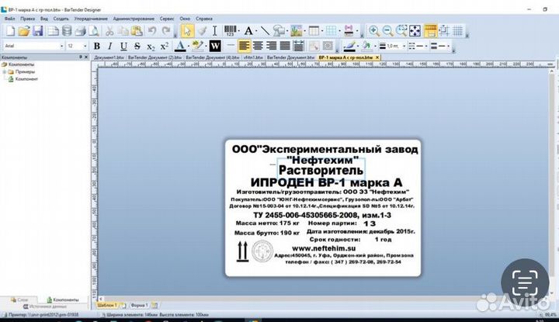Switch to Документ1.btw tab
The height and width of the screenshot is (322, 559).
click(109, 57)
